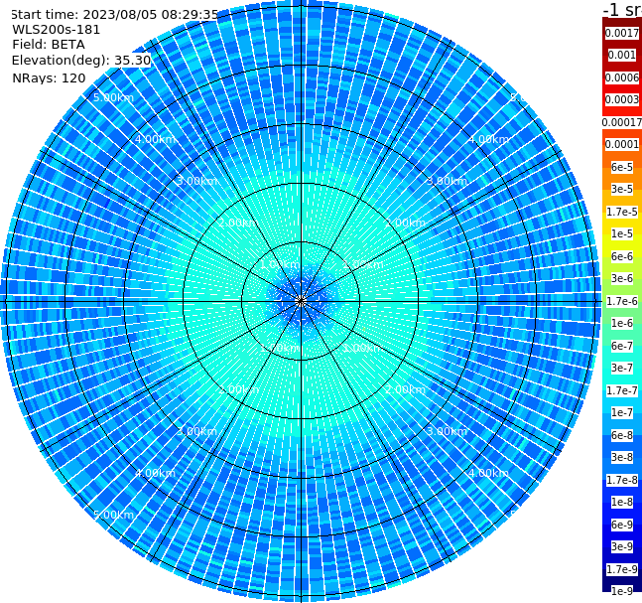Select the 3e-8 colorbar label
This screenshot has width=642, height=603.
pos(622,457)
